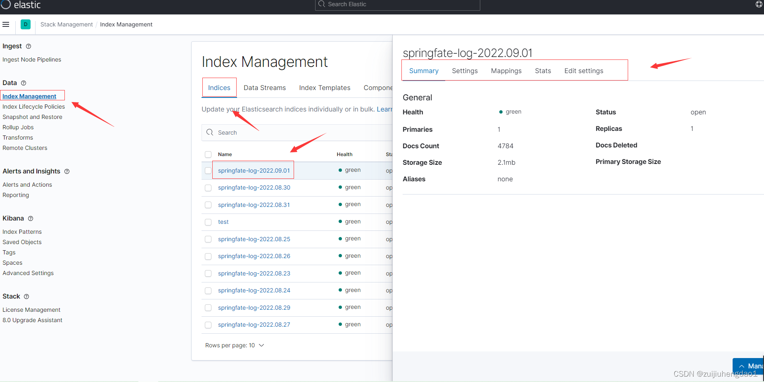Open Tags under Kibana
Screen dimensions: 764x382
point(9,252)
